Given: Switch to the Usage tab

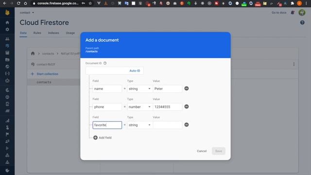Looking at the screenshot, I should coord(70,33).
